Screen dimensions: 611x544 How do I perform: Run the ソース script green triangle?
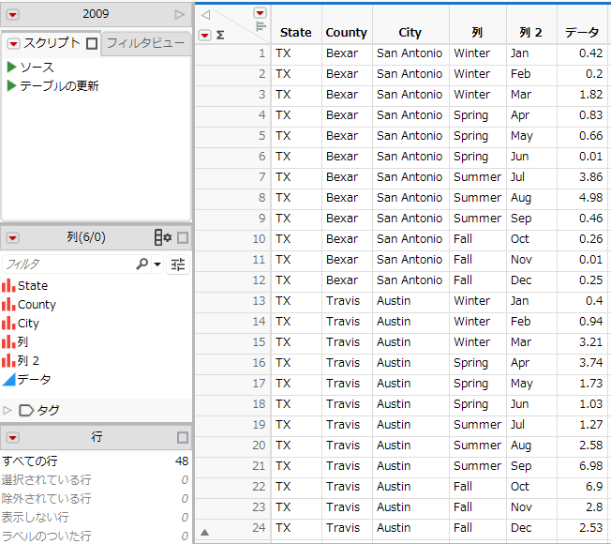11,68
